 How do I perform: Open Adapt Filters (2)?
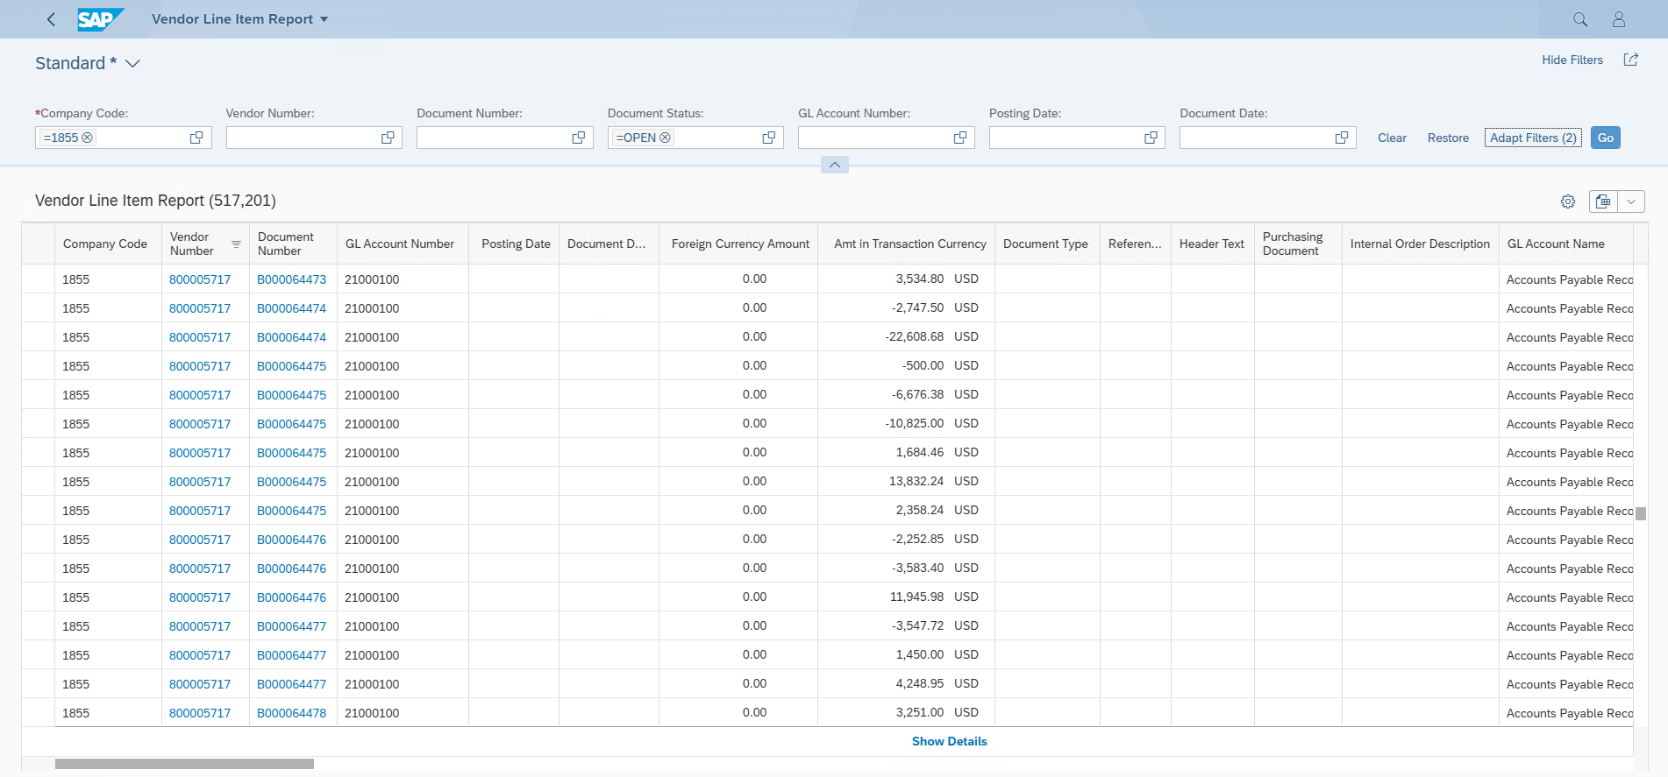(1533, 138)
